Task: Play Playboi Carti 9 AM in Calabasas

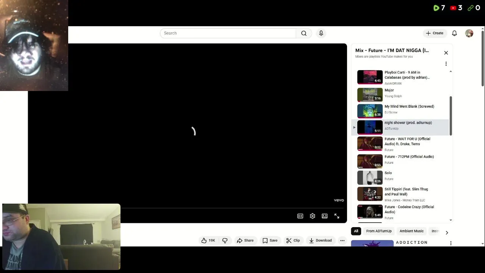Action: (x=400, y=77)
